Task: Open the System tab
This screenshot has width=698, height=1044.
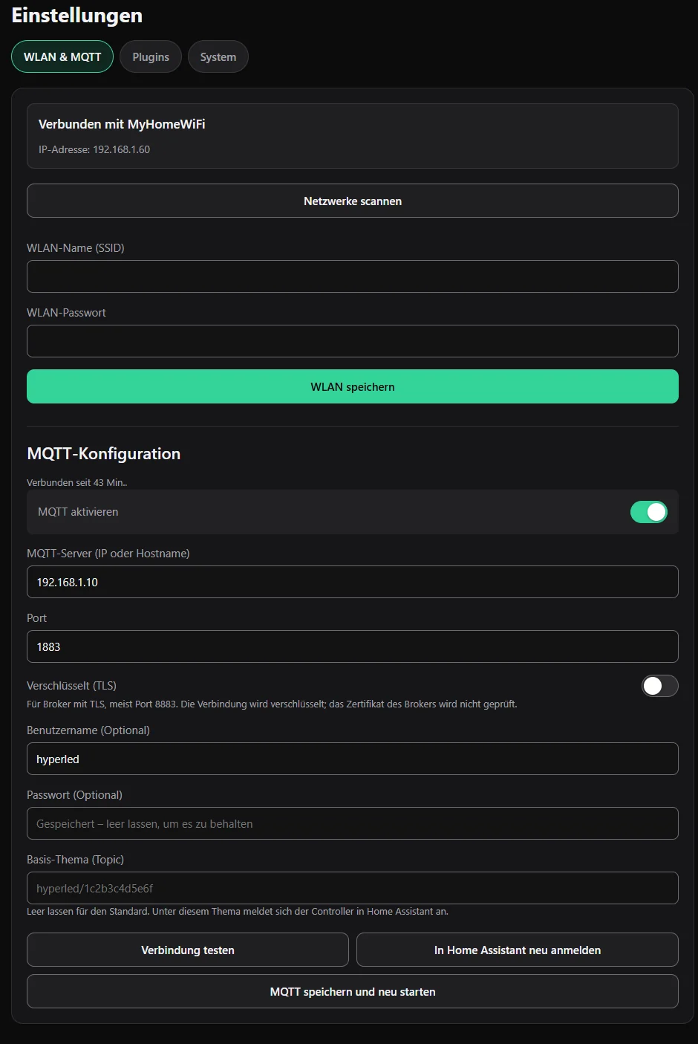Action: pos(218,56)
